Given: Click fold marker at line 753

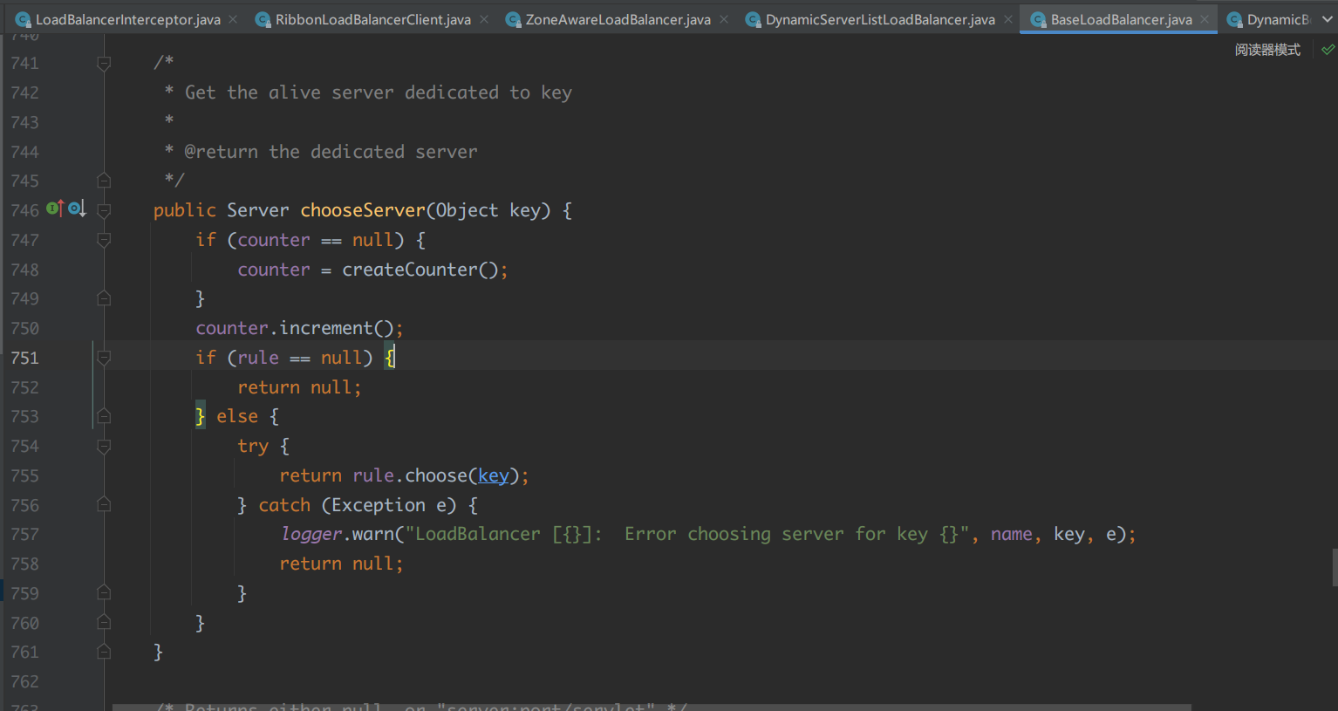Looking at the screenshot, I should (x=104, y=416).
